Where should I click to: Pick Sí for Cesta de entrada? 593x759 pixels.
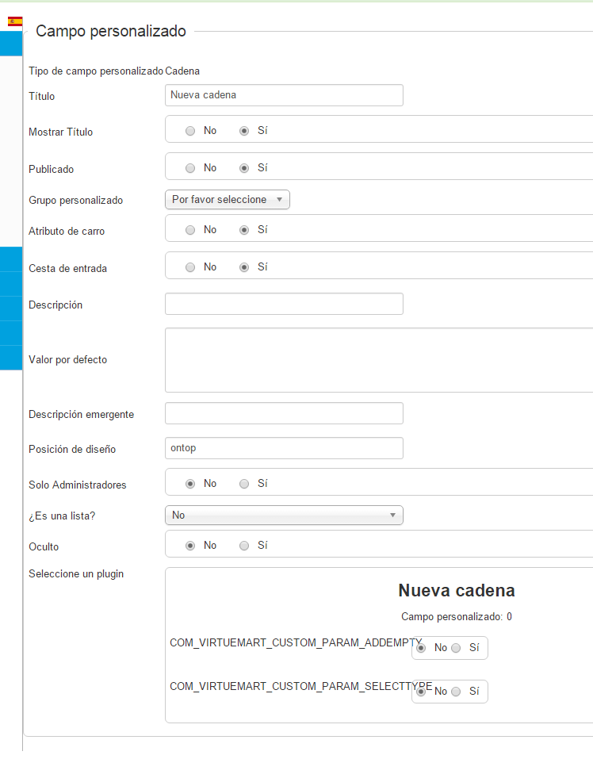click(x=244, y=267)
